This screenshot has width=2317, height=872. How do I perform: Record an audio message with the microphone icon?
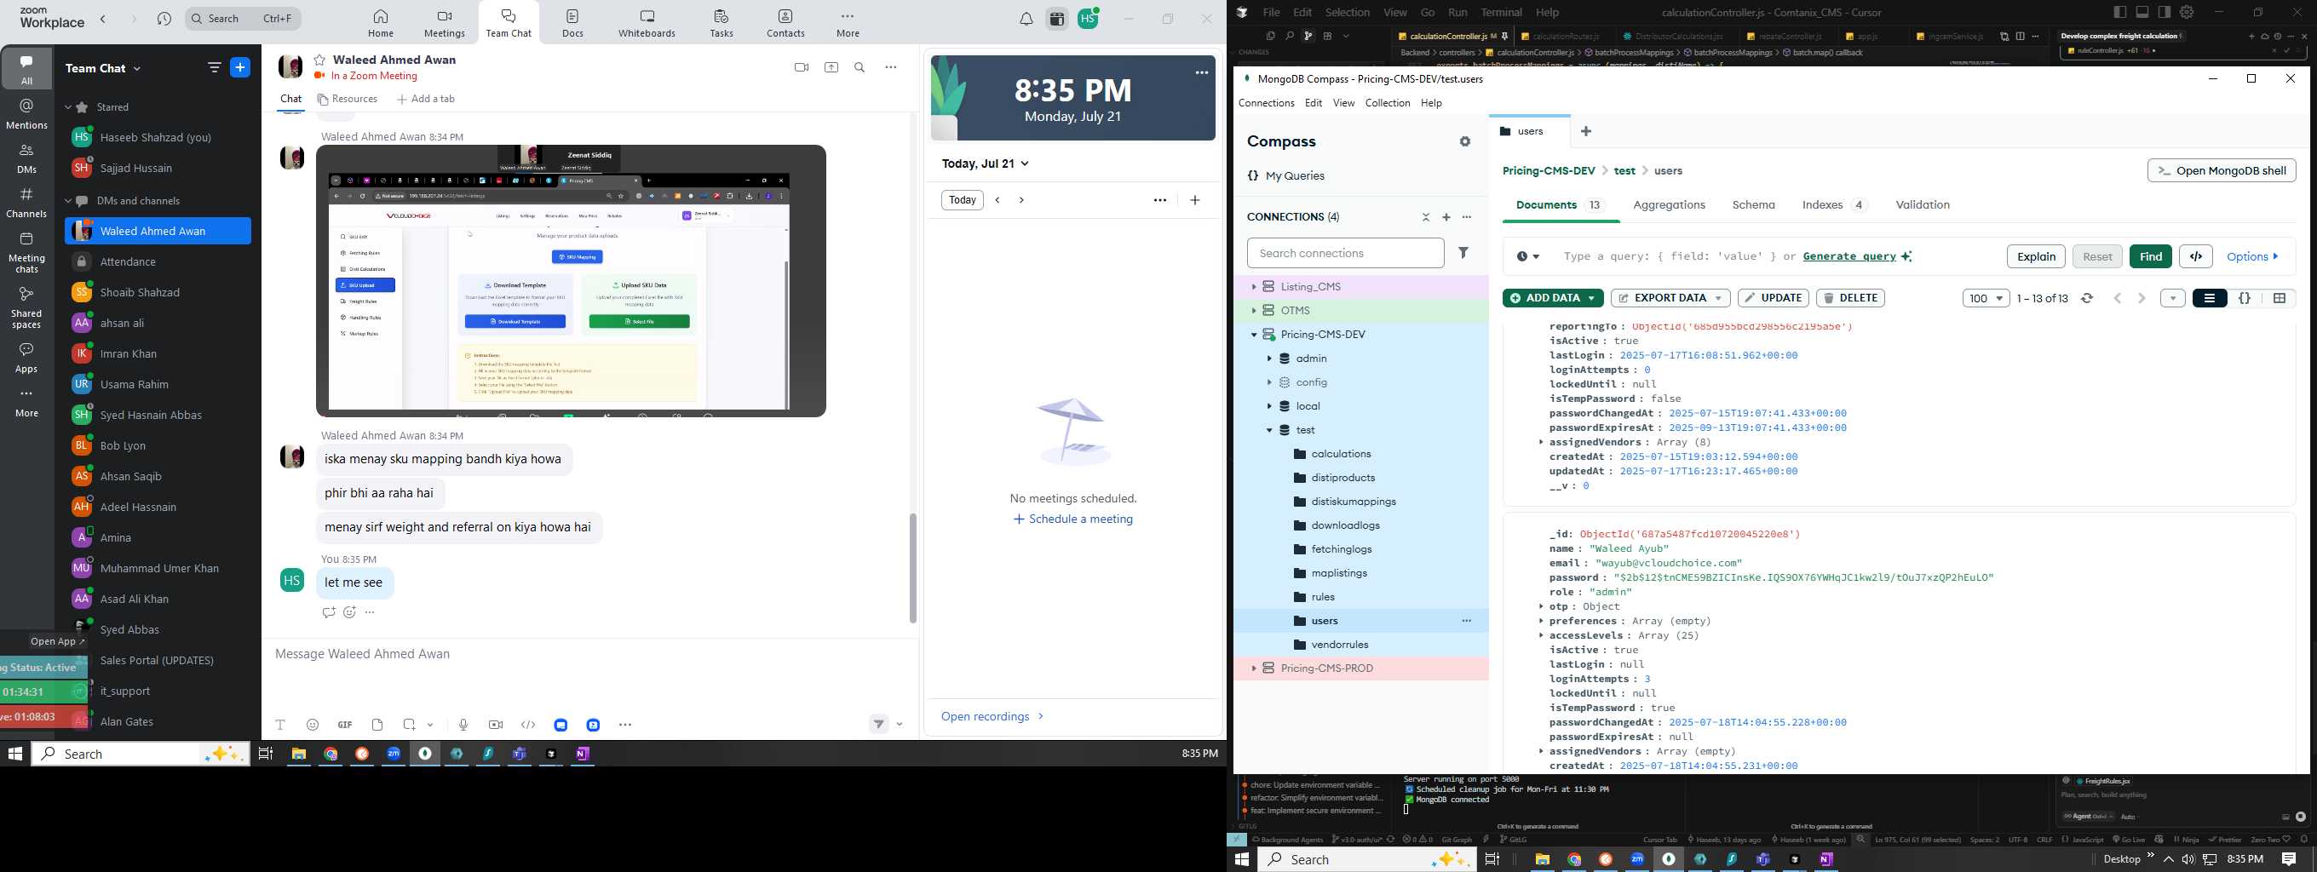click(463, 725)
